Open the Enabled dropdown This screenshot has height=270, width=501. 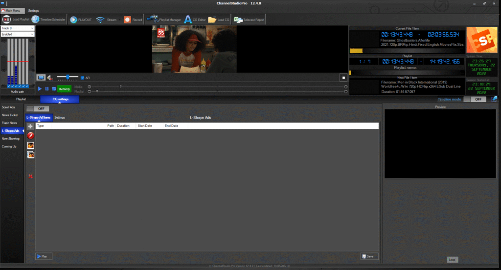[17, 34]
